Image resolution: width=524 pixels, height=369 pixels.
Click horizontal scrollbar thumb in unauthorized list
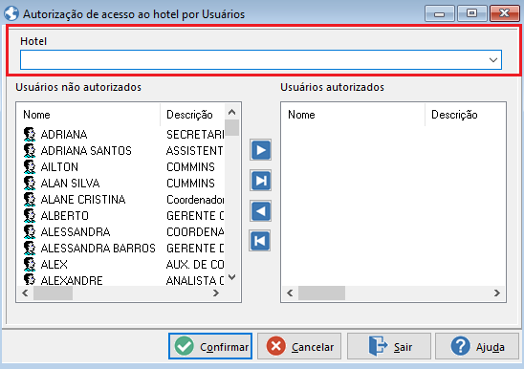coord(53,293)
